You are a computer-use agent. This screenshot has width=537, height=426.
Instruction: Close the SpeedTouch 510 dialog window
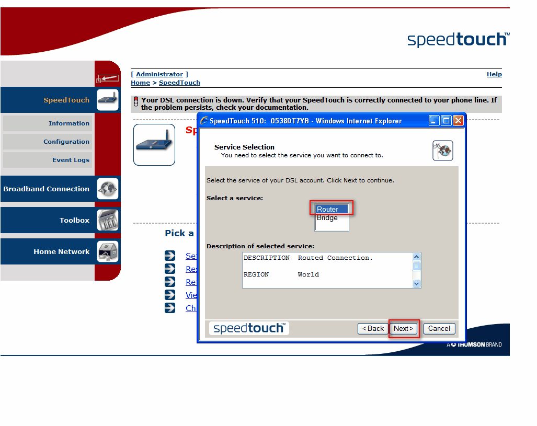(458, 121)
